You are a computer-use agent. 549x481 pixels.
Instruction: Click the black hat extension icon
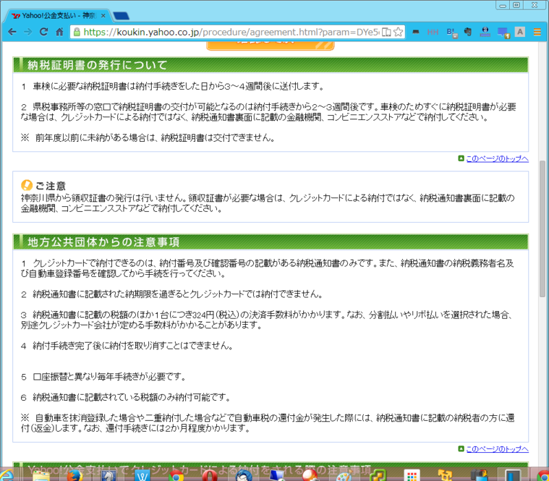click(416, 32)
